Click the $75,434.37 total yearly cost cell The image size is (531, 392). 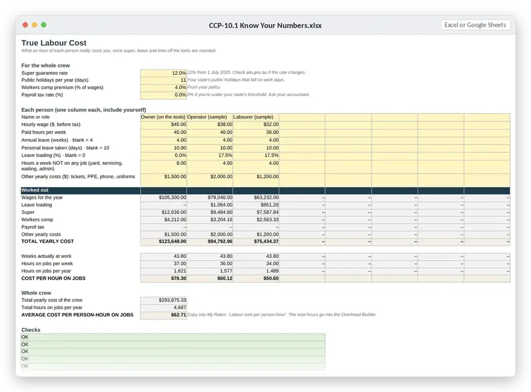[x=256, y=242]
